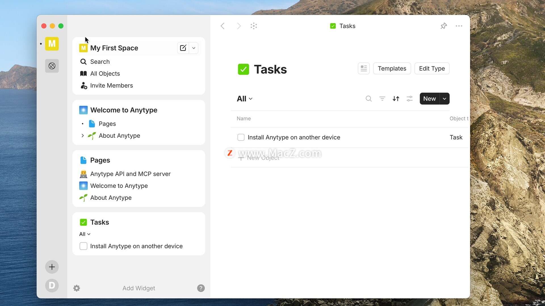Open About Anytype in Pages widget
This screenshot has height=306, width=545.
(111, 198)
